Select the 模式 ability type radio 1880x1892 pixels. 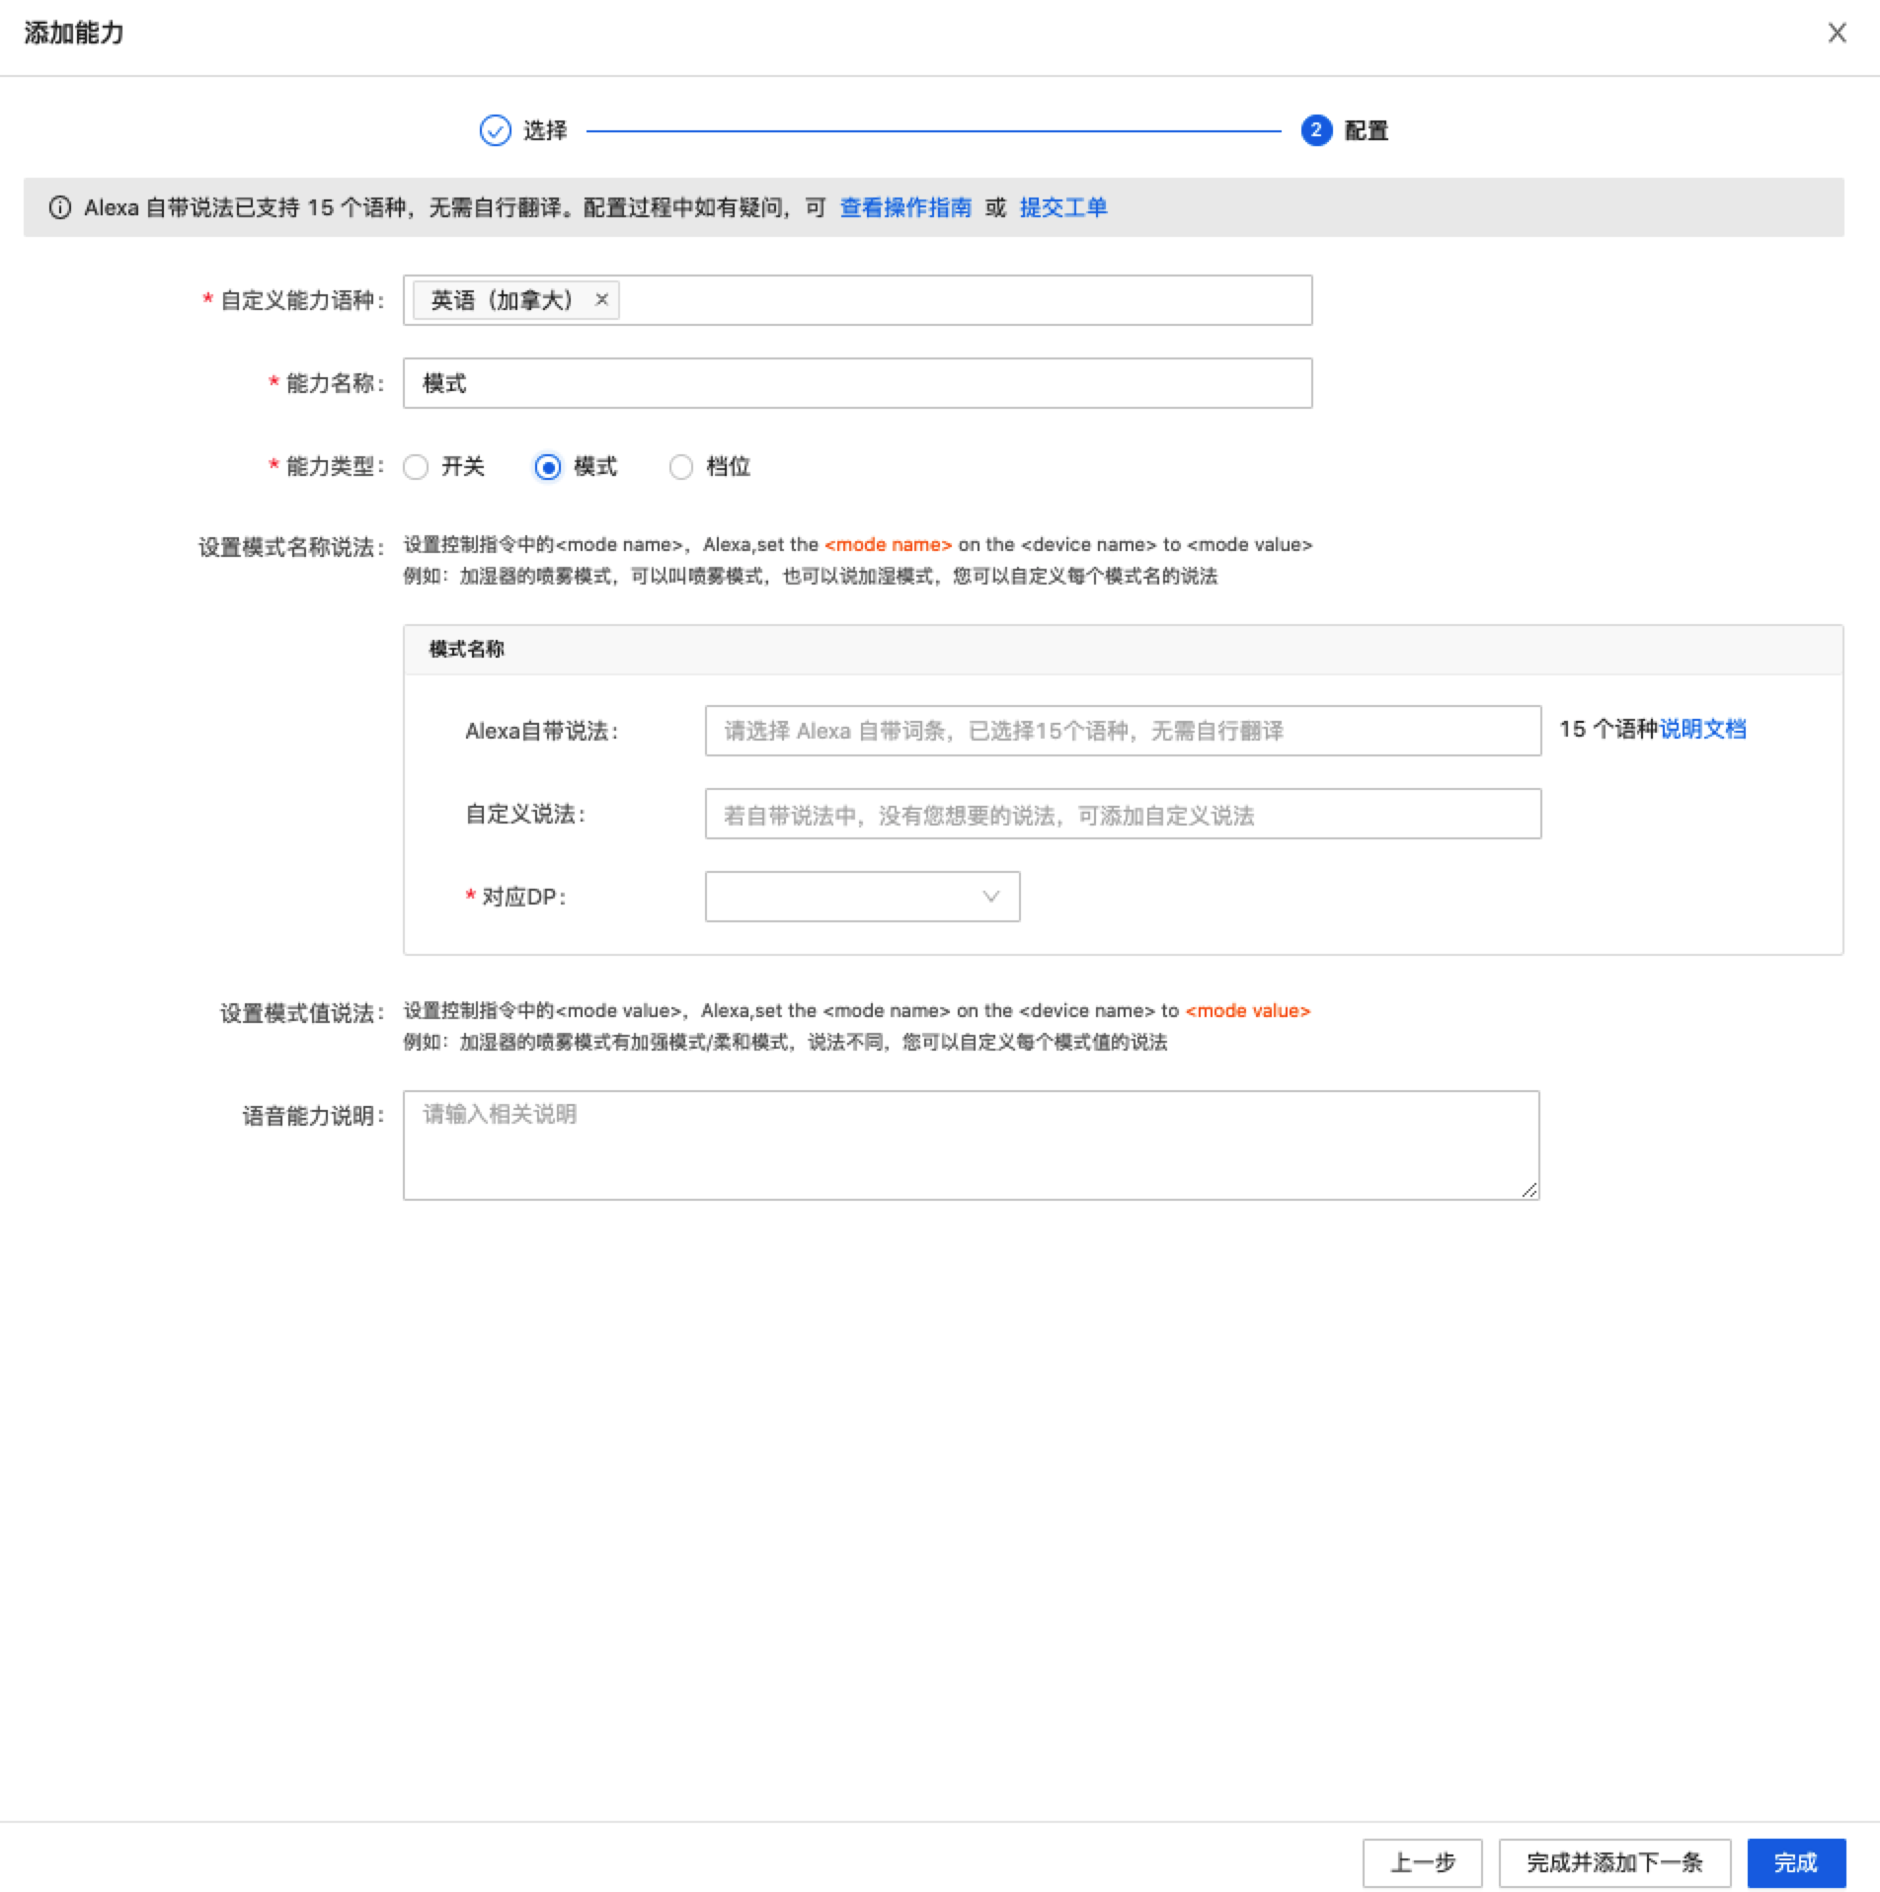(548, 467)
